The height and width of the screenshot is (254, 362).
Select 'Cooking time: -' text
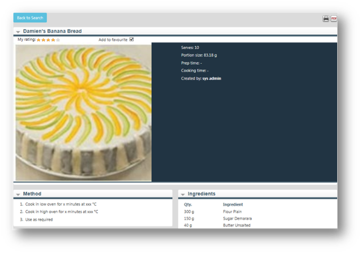[x=195, y=71]
